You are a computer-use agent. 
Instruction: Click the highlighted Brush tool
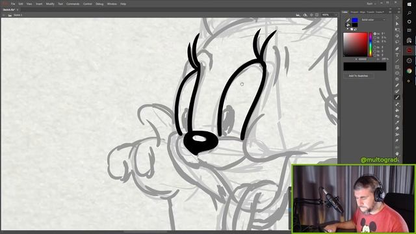click(397, 97)
